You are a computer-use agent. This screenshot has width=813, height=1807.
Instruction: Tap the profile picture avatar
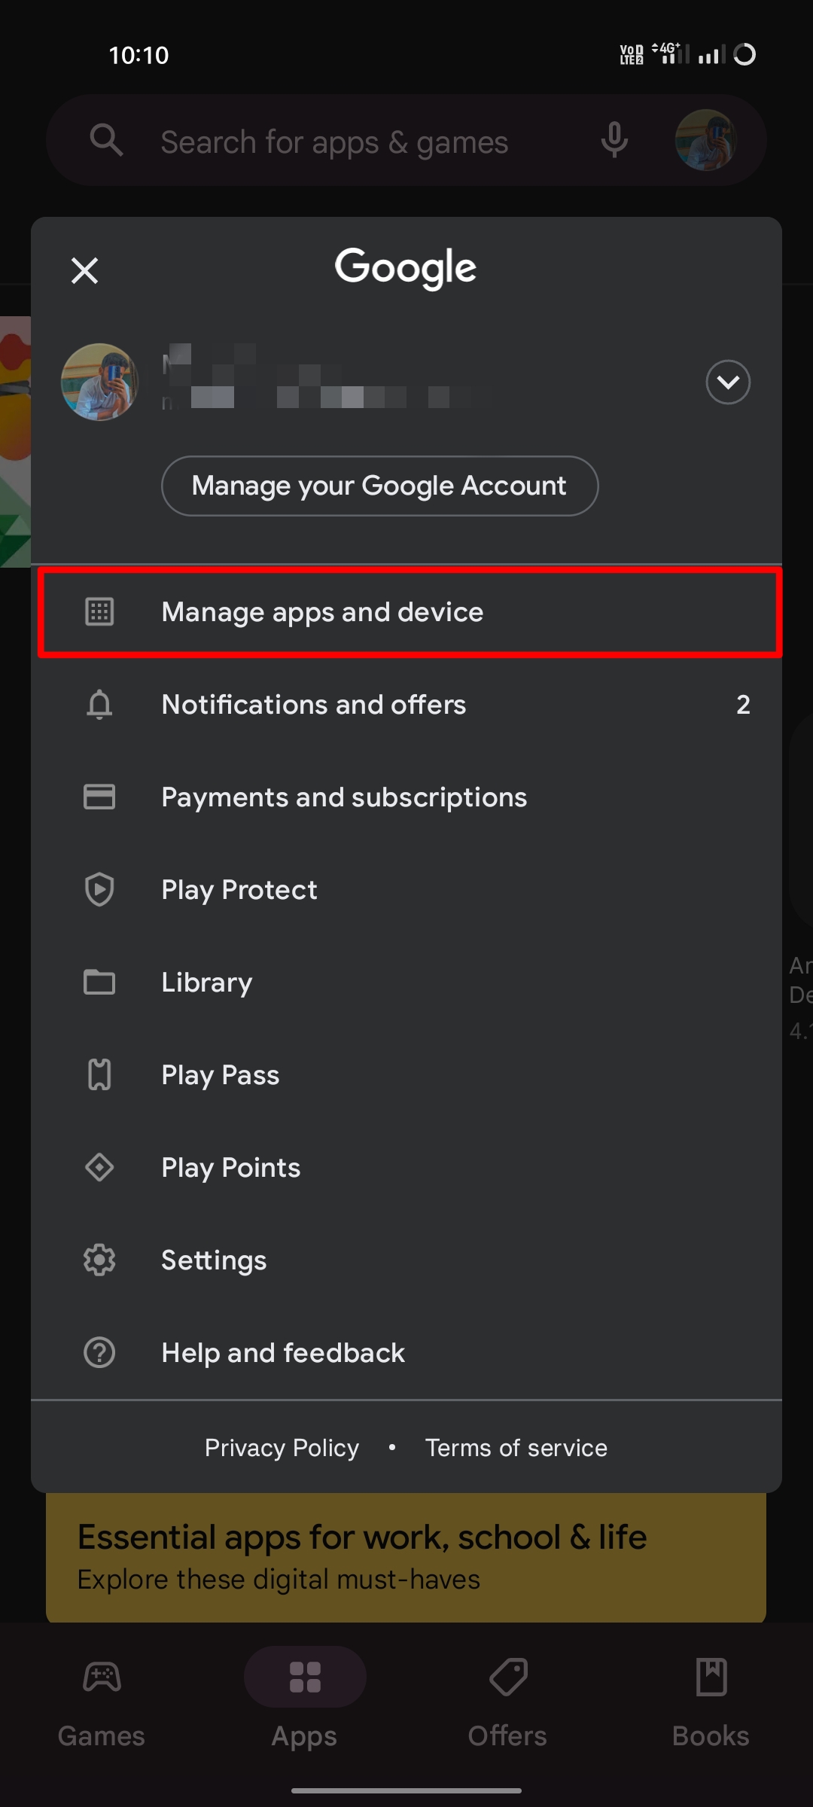point(705,140)
